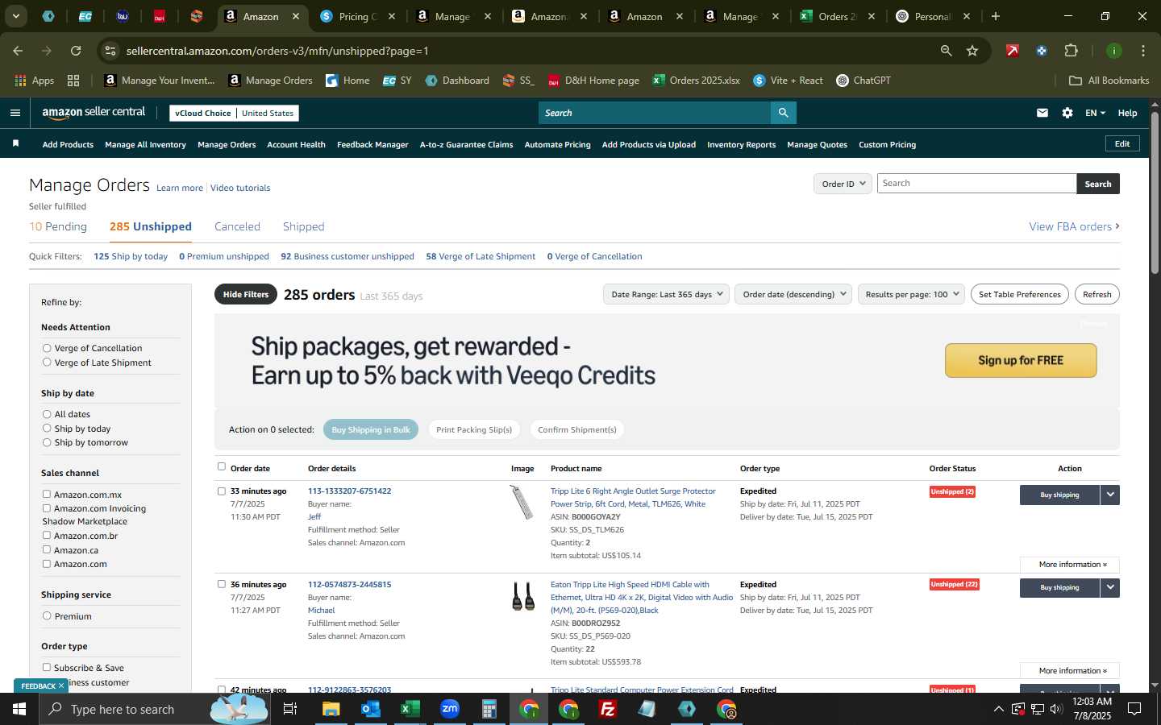
Task: Open the settings gear icon
Action: click(x=1067, y=113)
